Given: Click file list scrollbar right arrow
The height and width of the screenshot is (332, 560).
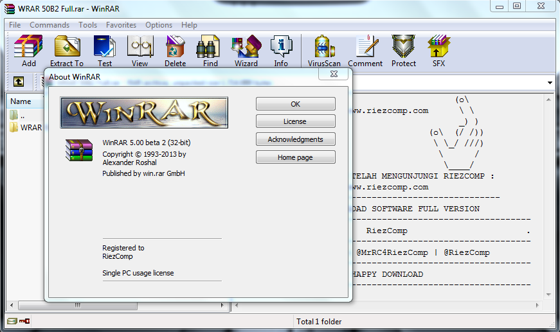Looking at the screenshot, I should (x=222, y=305).
